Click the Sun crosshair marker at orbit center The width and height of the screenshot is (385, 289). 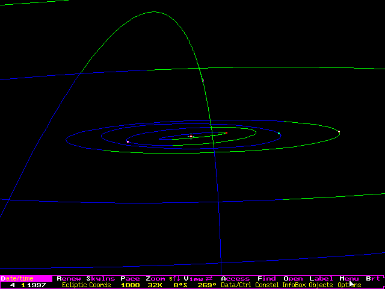(x=191, y=136)
